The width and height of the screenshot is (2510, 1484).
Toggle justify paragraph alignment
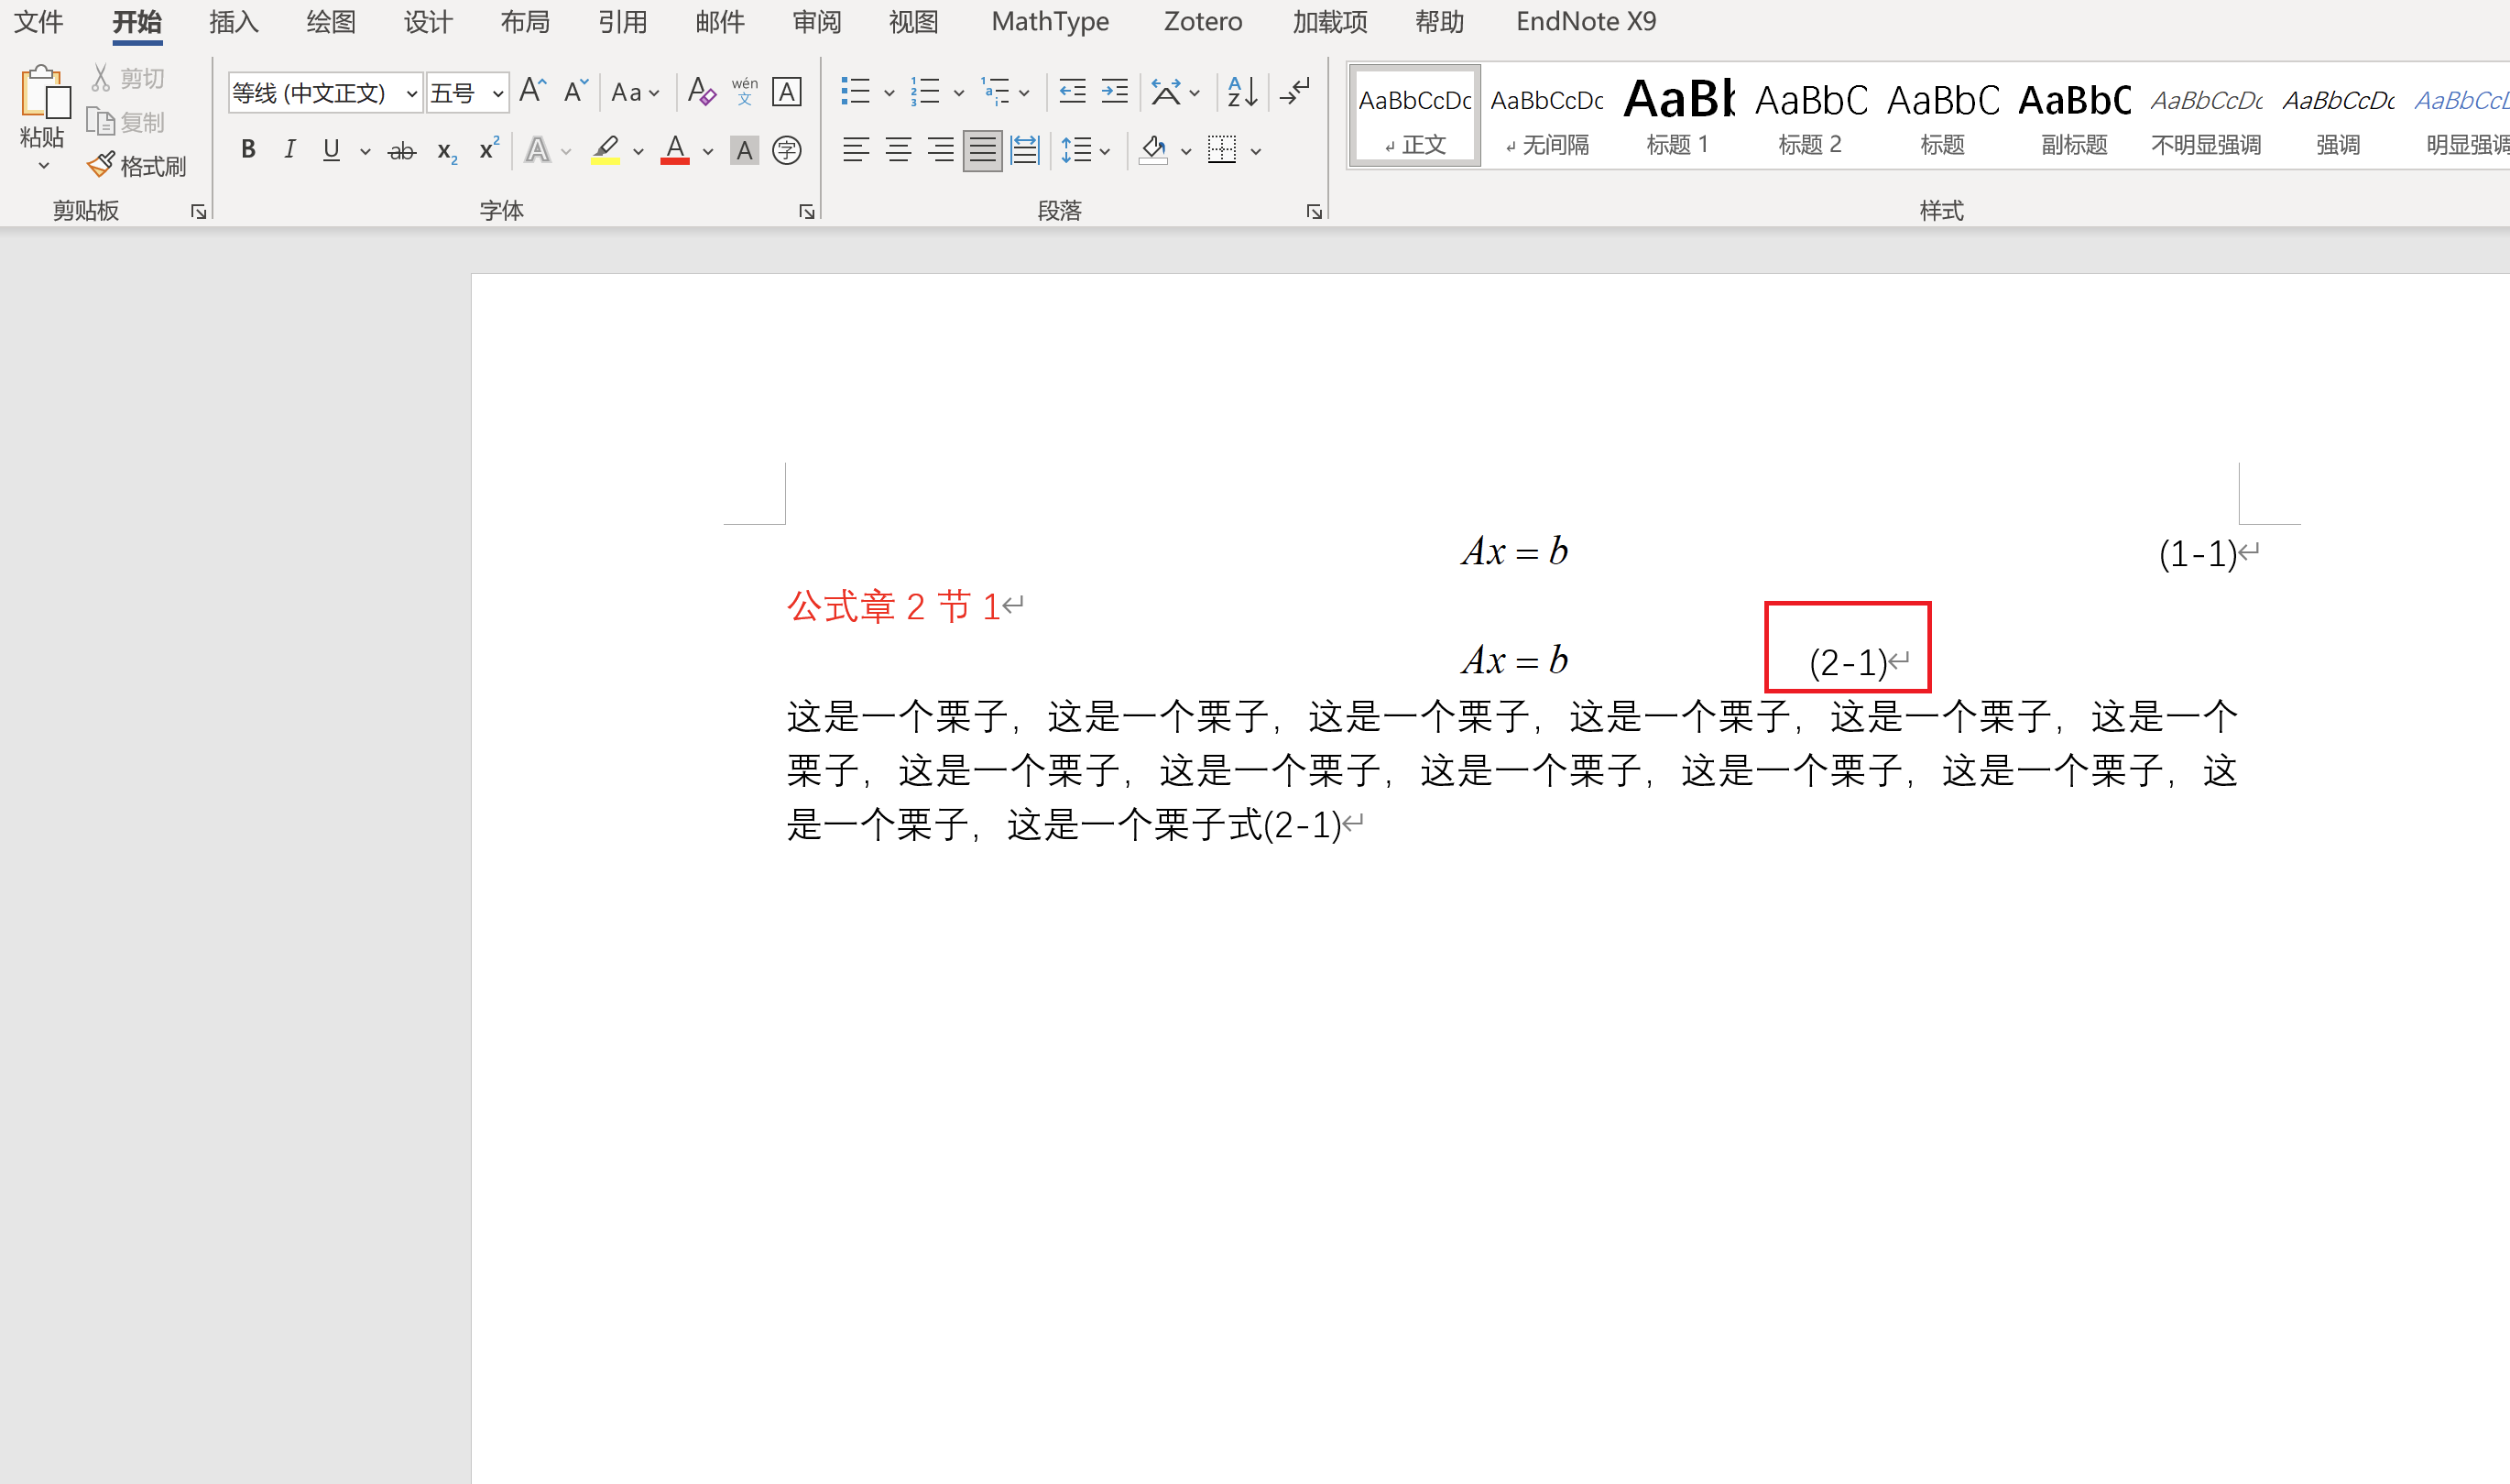pos(982,151)
